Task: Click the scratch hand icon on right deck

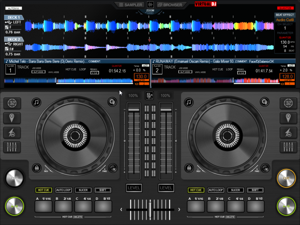Action: click(265, 102)
